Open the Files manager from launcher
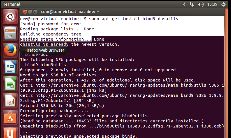The image size is (231, 138). point(10,34)
